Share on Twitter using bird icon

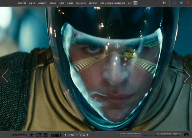pos(181,3)
